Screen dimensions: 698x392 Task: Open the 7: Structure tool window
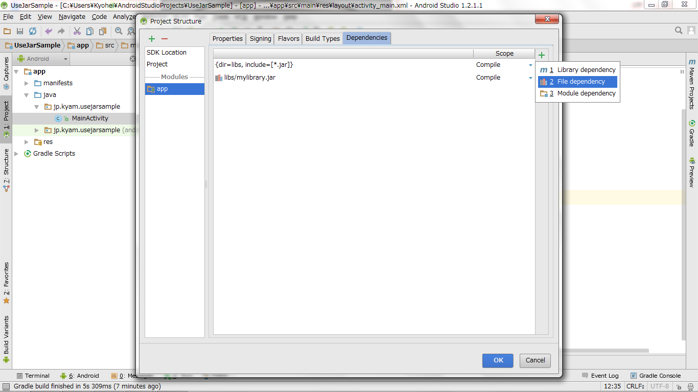6,170
